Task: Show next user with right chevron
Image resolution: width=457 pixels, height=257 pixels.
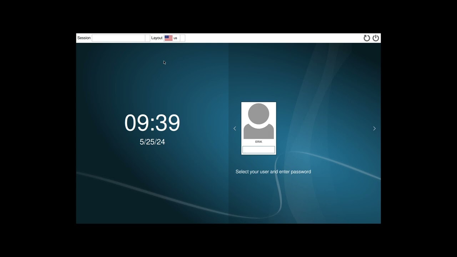Action: (374, 128)
